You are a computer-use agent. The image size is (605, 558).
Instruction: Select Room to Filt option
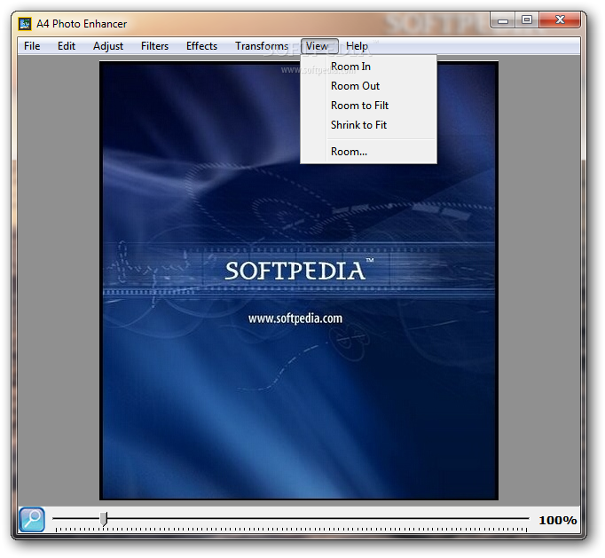(x=368, y=106)
